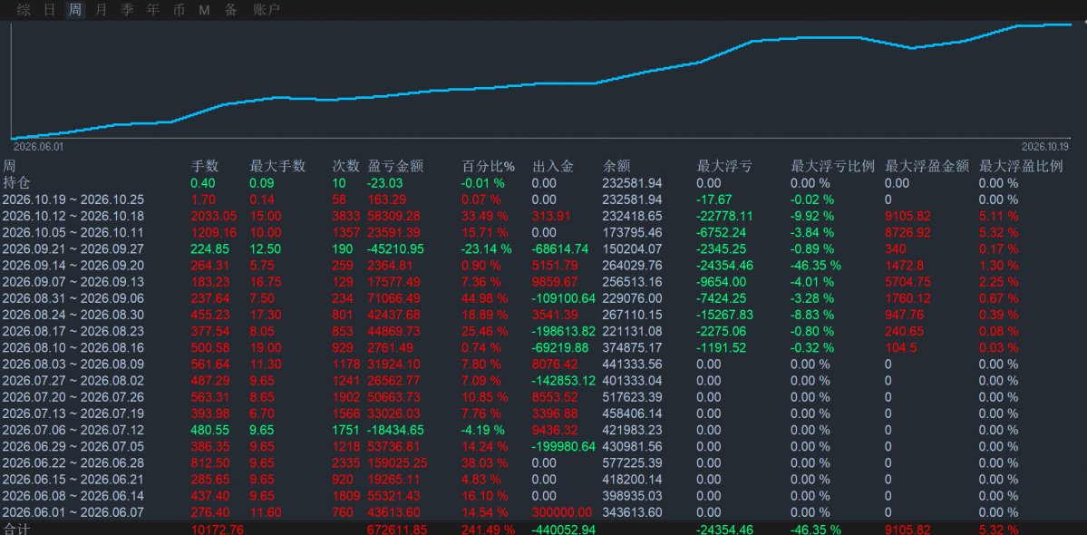The width and height of the screenshot is (1087, 535).
Task: Open the M tab
Action: (x=204, y=10)
